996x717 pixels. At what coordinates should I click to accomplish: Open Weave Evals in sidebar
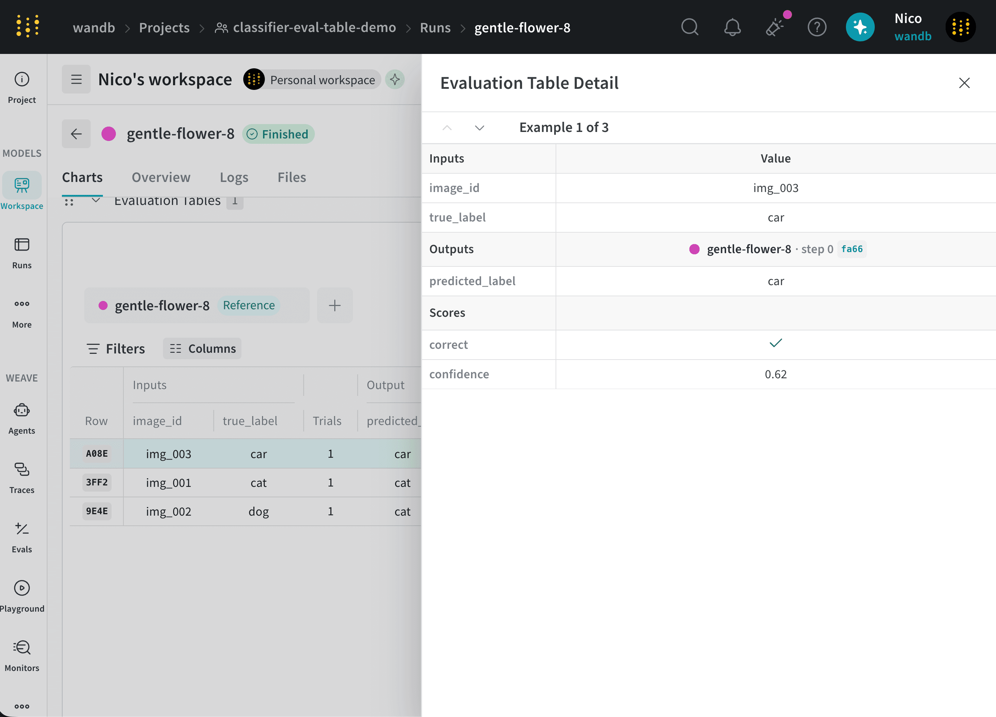coord(22,538)
